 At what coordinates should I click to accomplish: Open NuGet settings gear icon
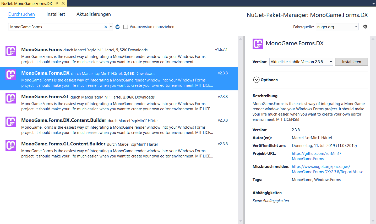365,27
